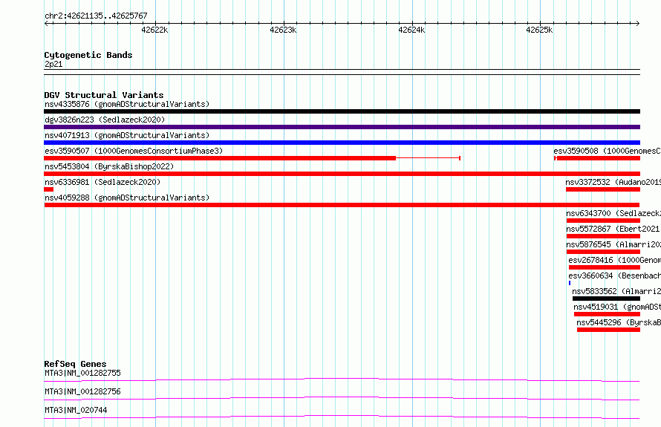Click the red esv3590507 bar
This screenshot has width=661, height=427.
[x=220, y=158]
